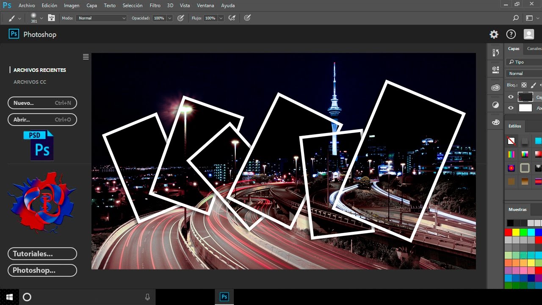Open the Selección menu
The width and height of the screenshot is (542, 305).
133,6
